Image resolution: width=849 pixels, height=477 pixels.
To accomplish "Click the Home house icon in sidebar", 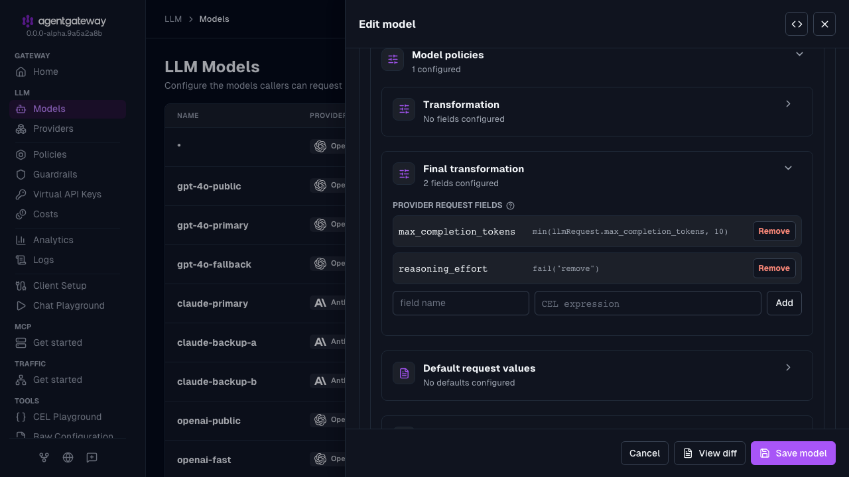I will 21,72.
